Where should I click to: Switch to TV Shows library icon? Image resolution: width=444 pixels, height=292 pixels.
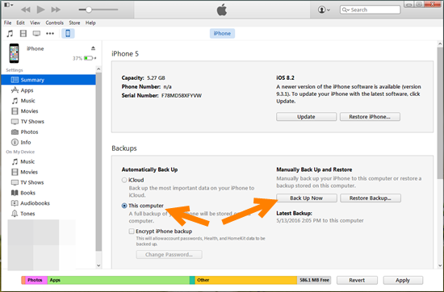(x=36, y=33)
